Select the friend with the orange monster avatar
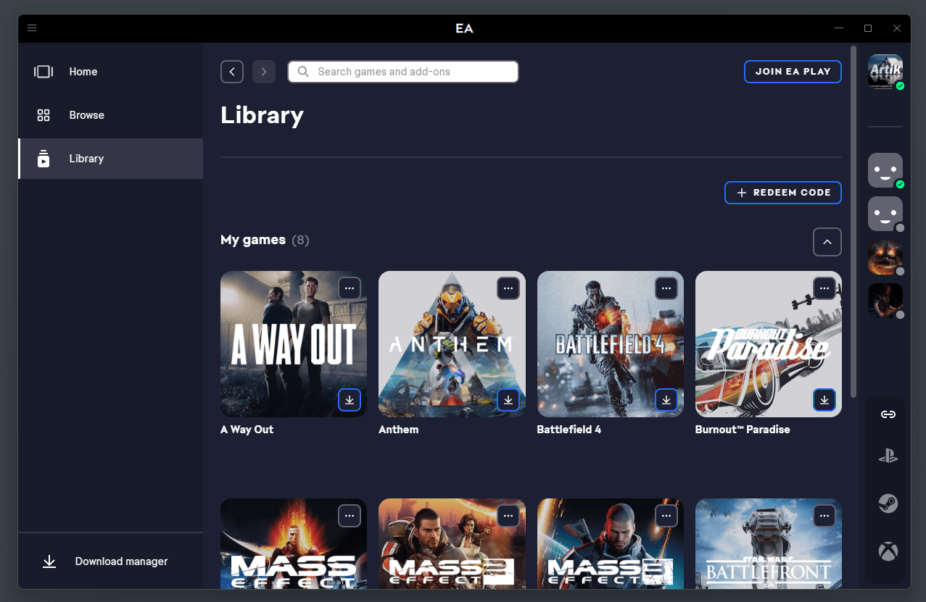 click(885, 257)
